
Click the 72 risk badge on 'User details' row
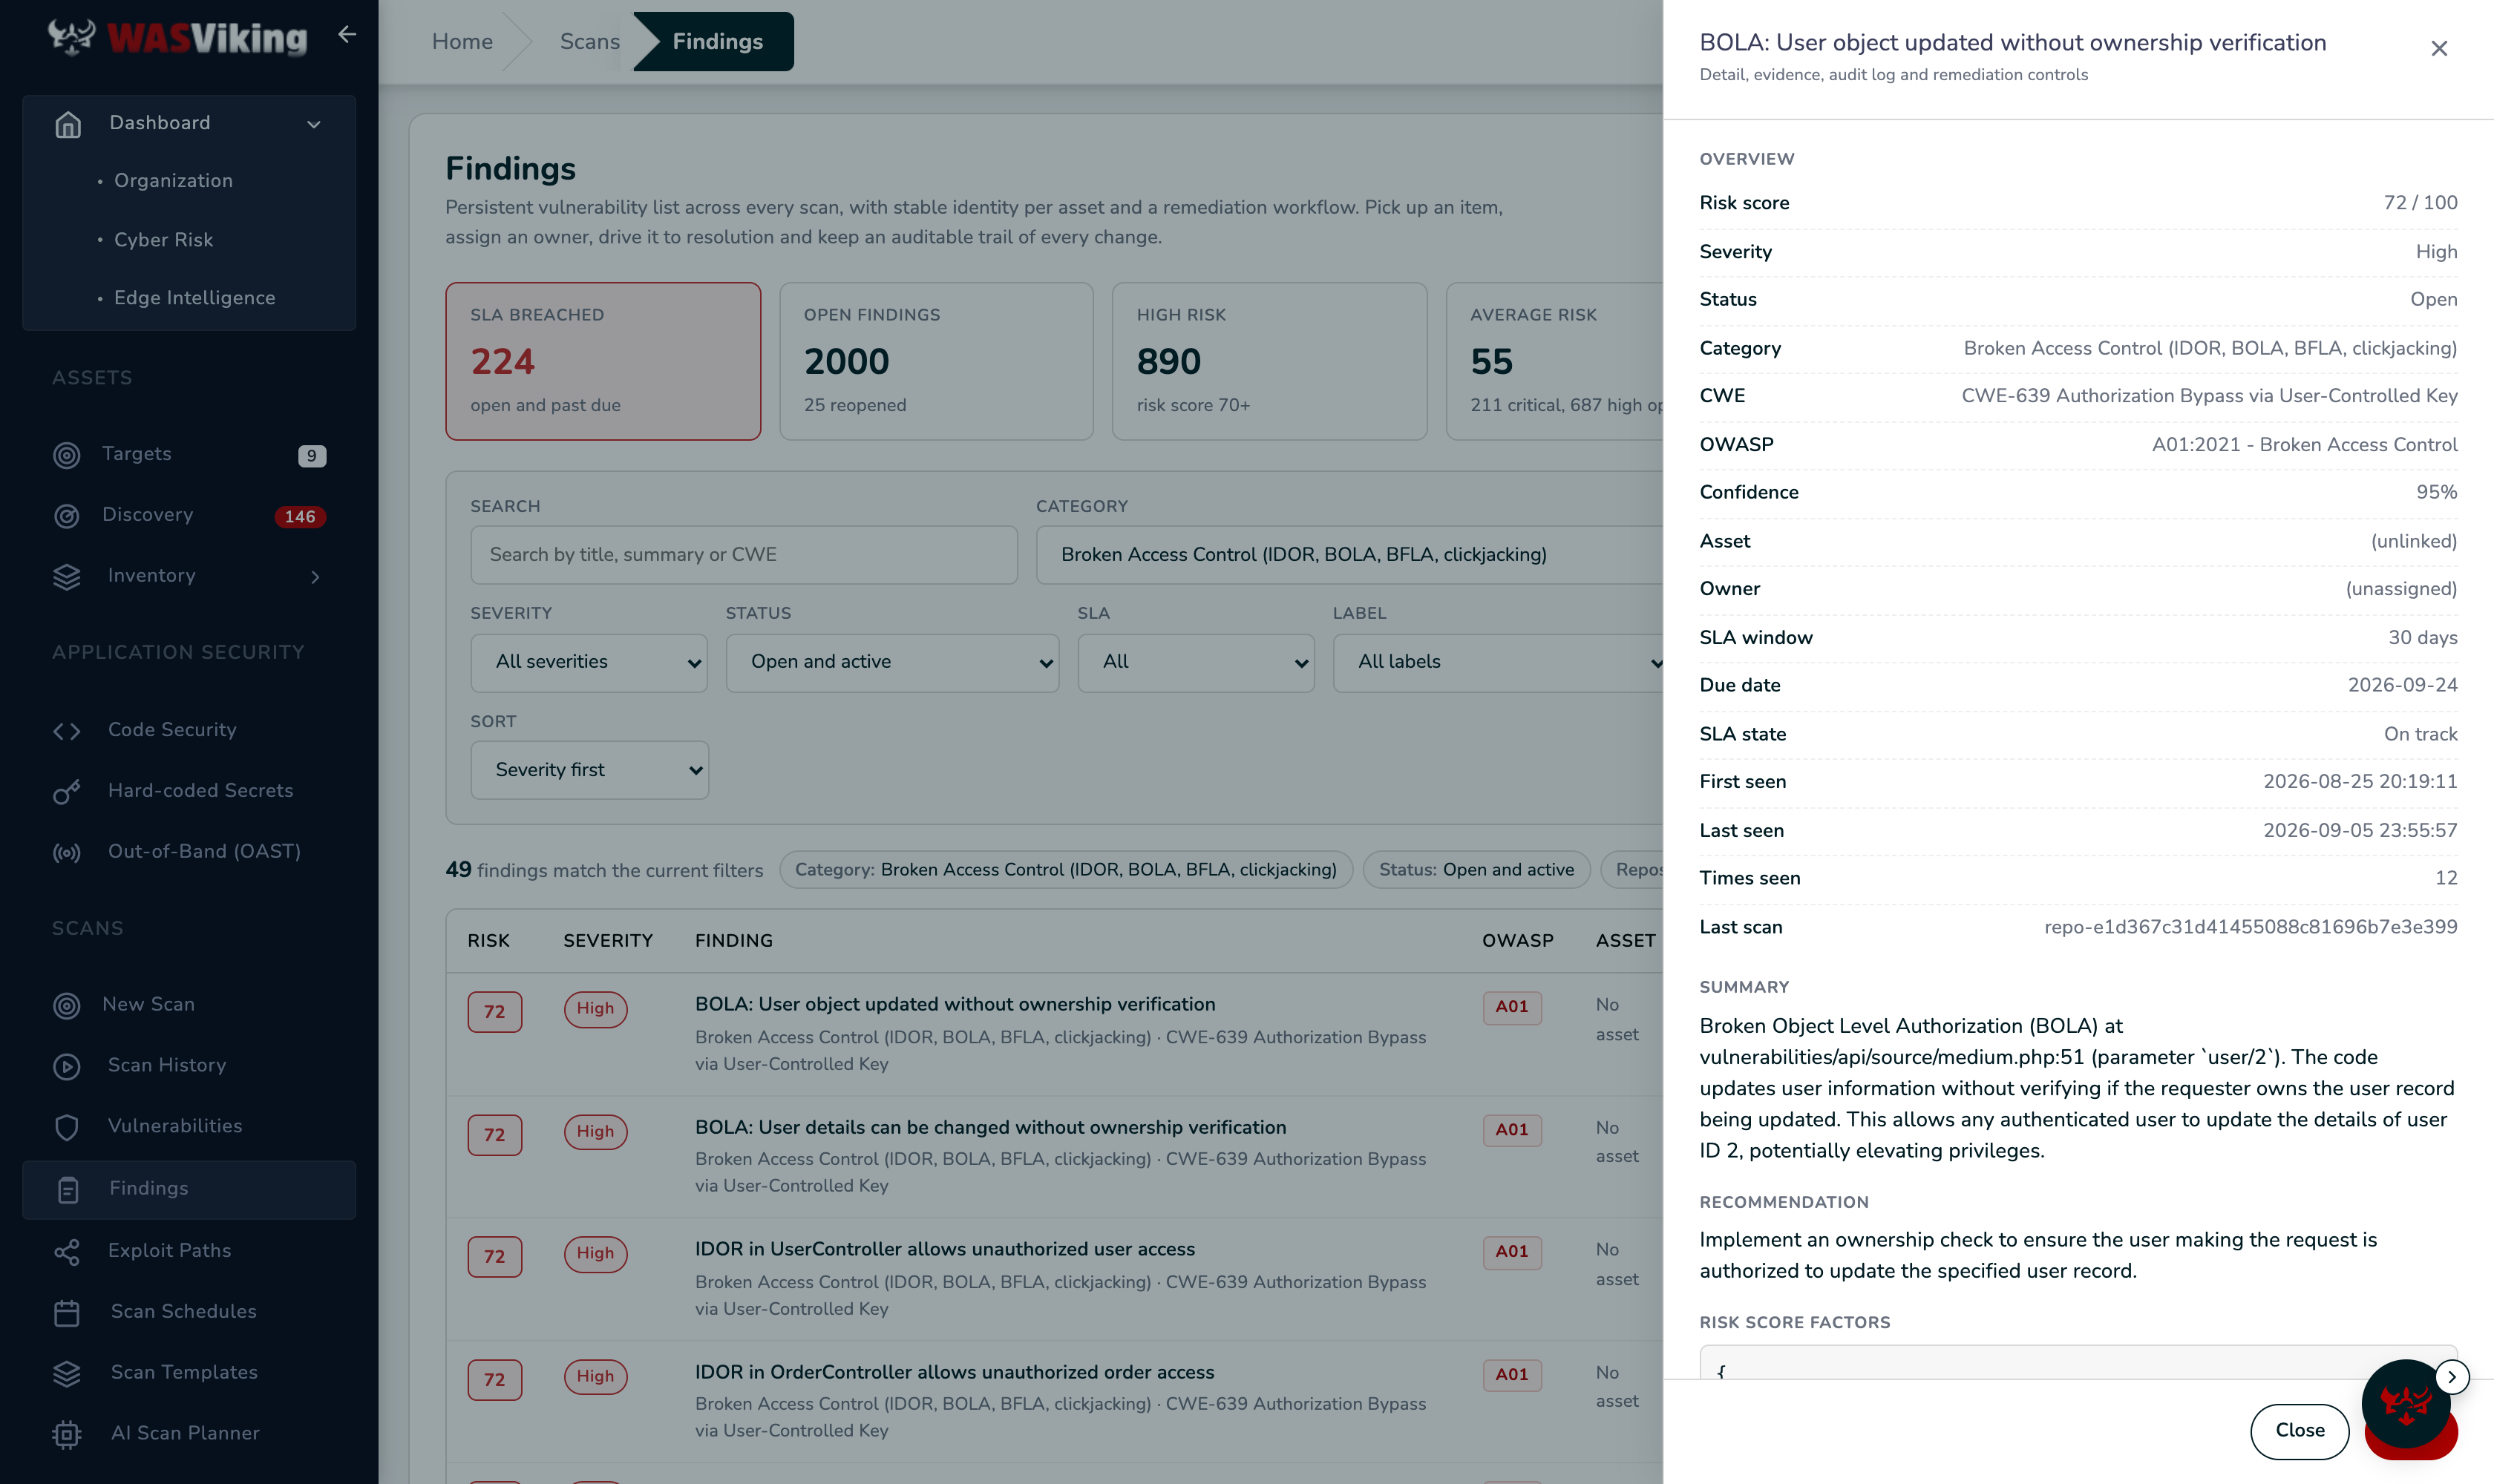tap(494, 1135)
